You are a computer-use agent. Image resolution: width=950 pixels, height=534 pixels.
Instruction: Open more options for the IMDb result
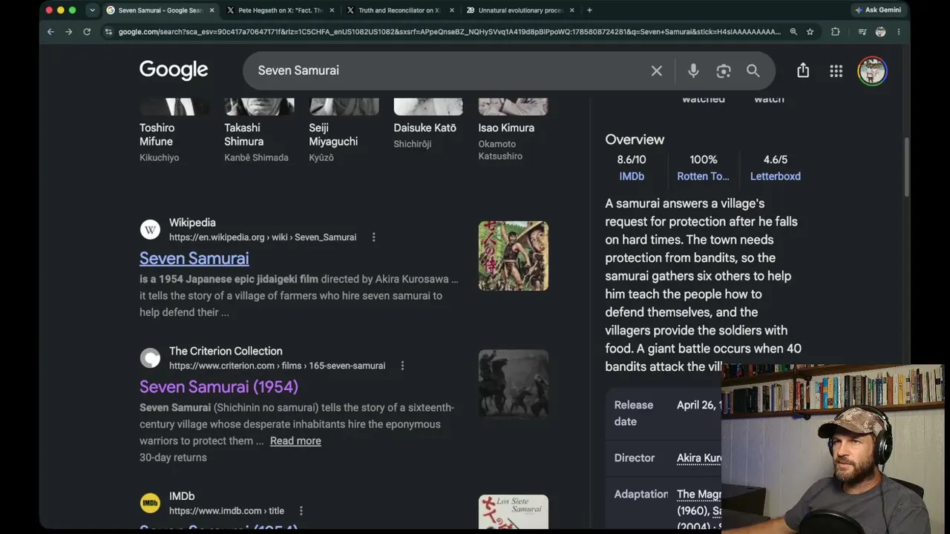(301, 511)
